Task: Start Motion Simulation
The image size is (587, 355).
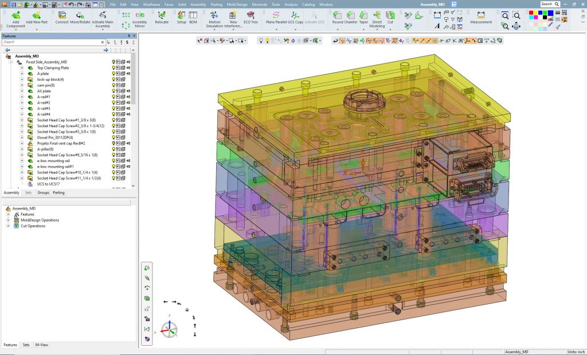Action: (214, 15)
